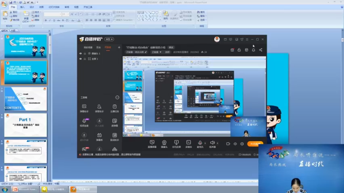
Task: Click the 查找 find button
Action: pyautogui.click(x=201, y=12)
